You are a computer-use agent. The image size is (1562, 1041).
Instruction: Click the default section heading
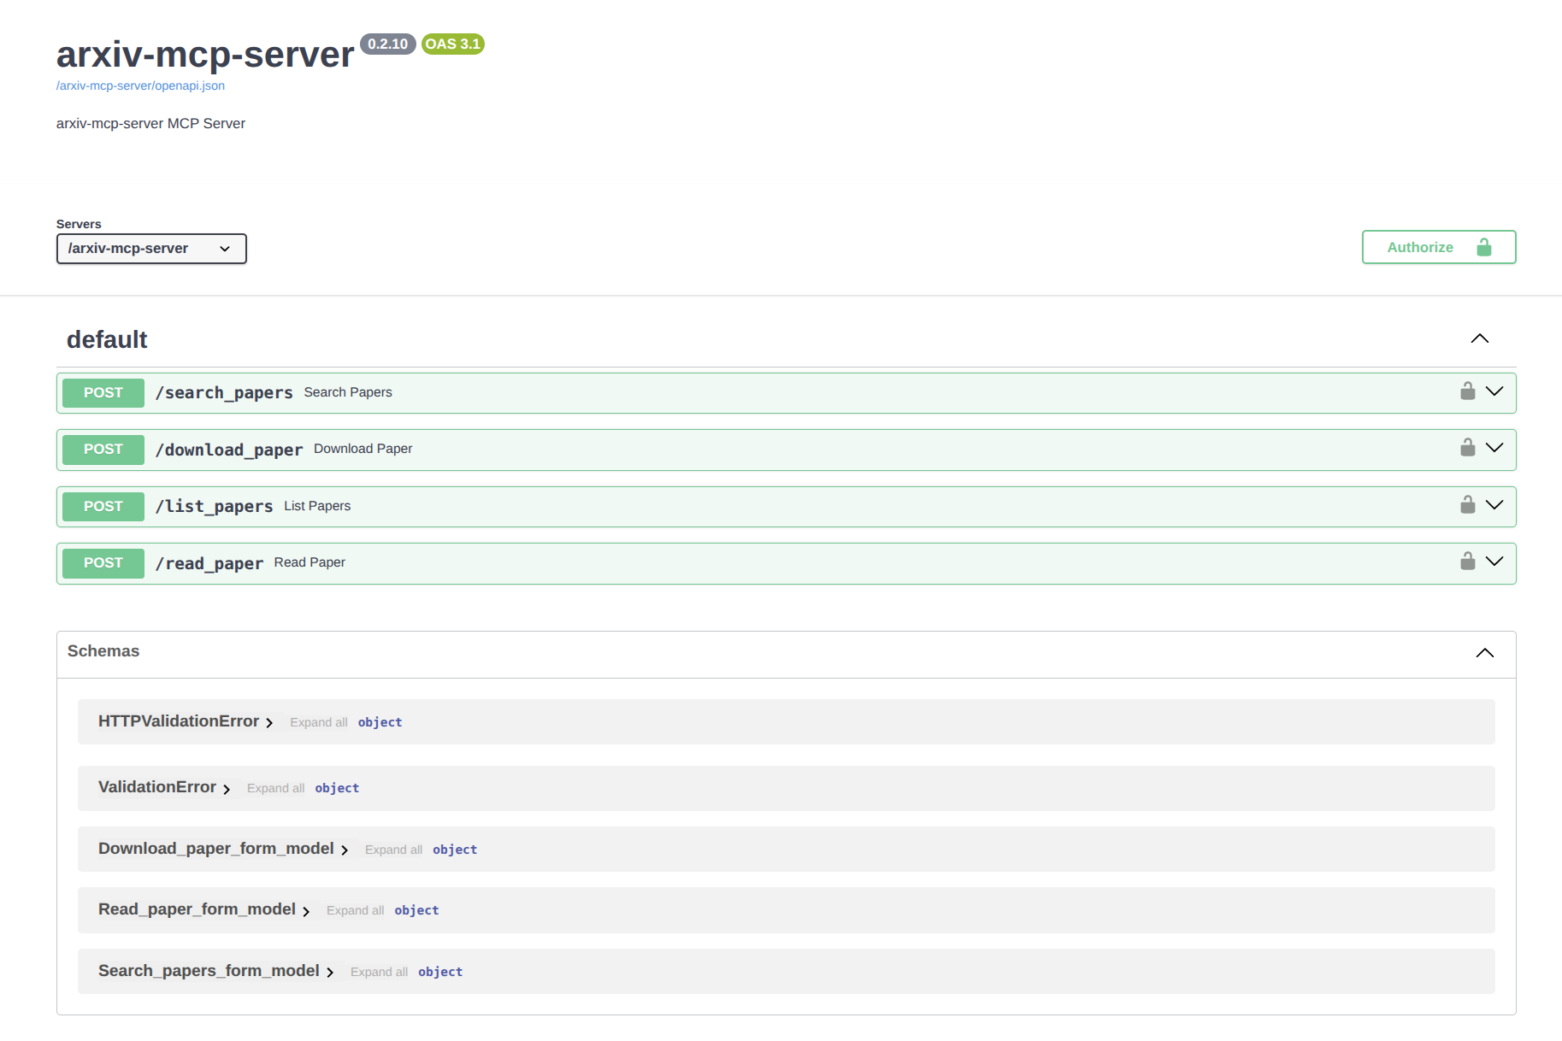pos(107,339)
